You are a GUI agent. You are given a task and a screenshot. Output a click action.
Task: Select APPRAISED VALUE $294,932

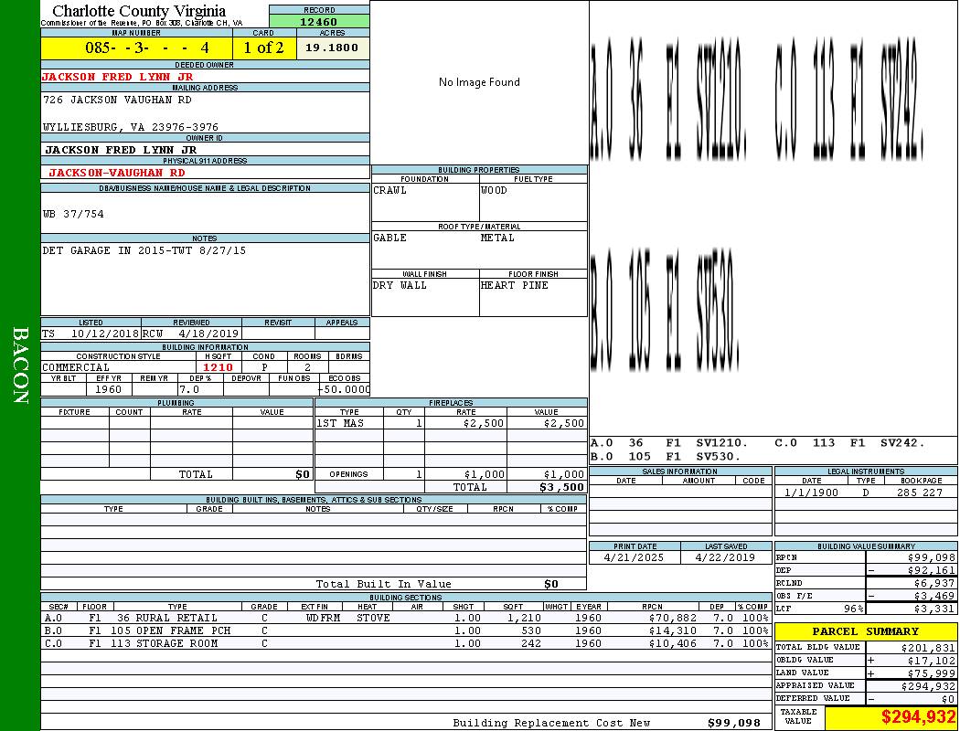coord(928,686)
